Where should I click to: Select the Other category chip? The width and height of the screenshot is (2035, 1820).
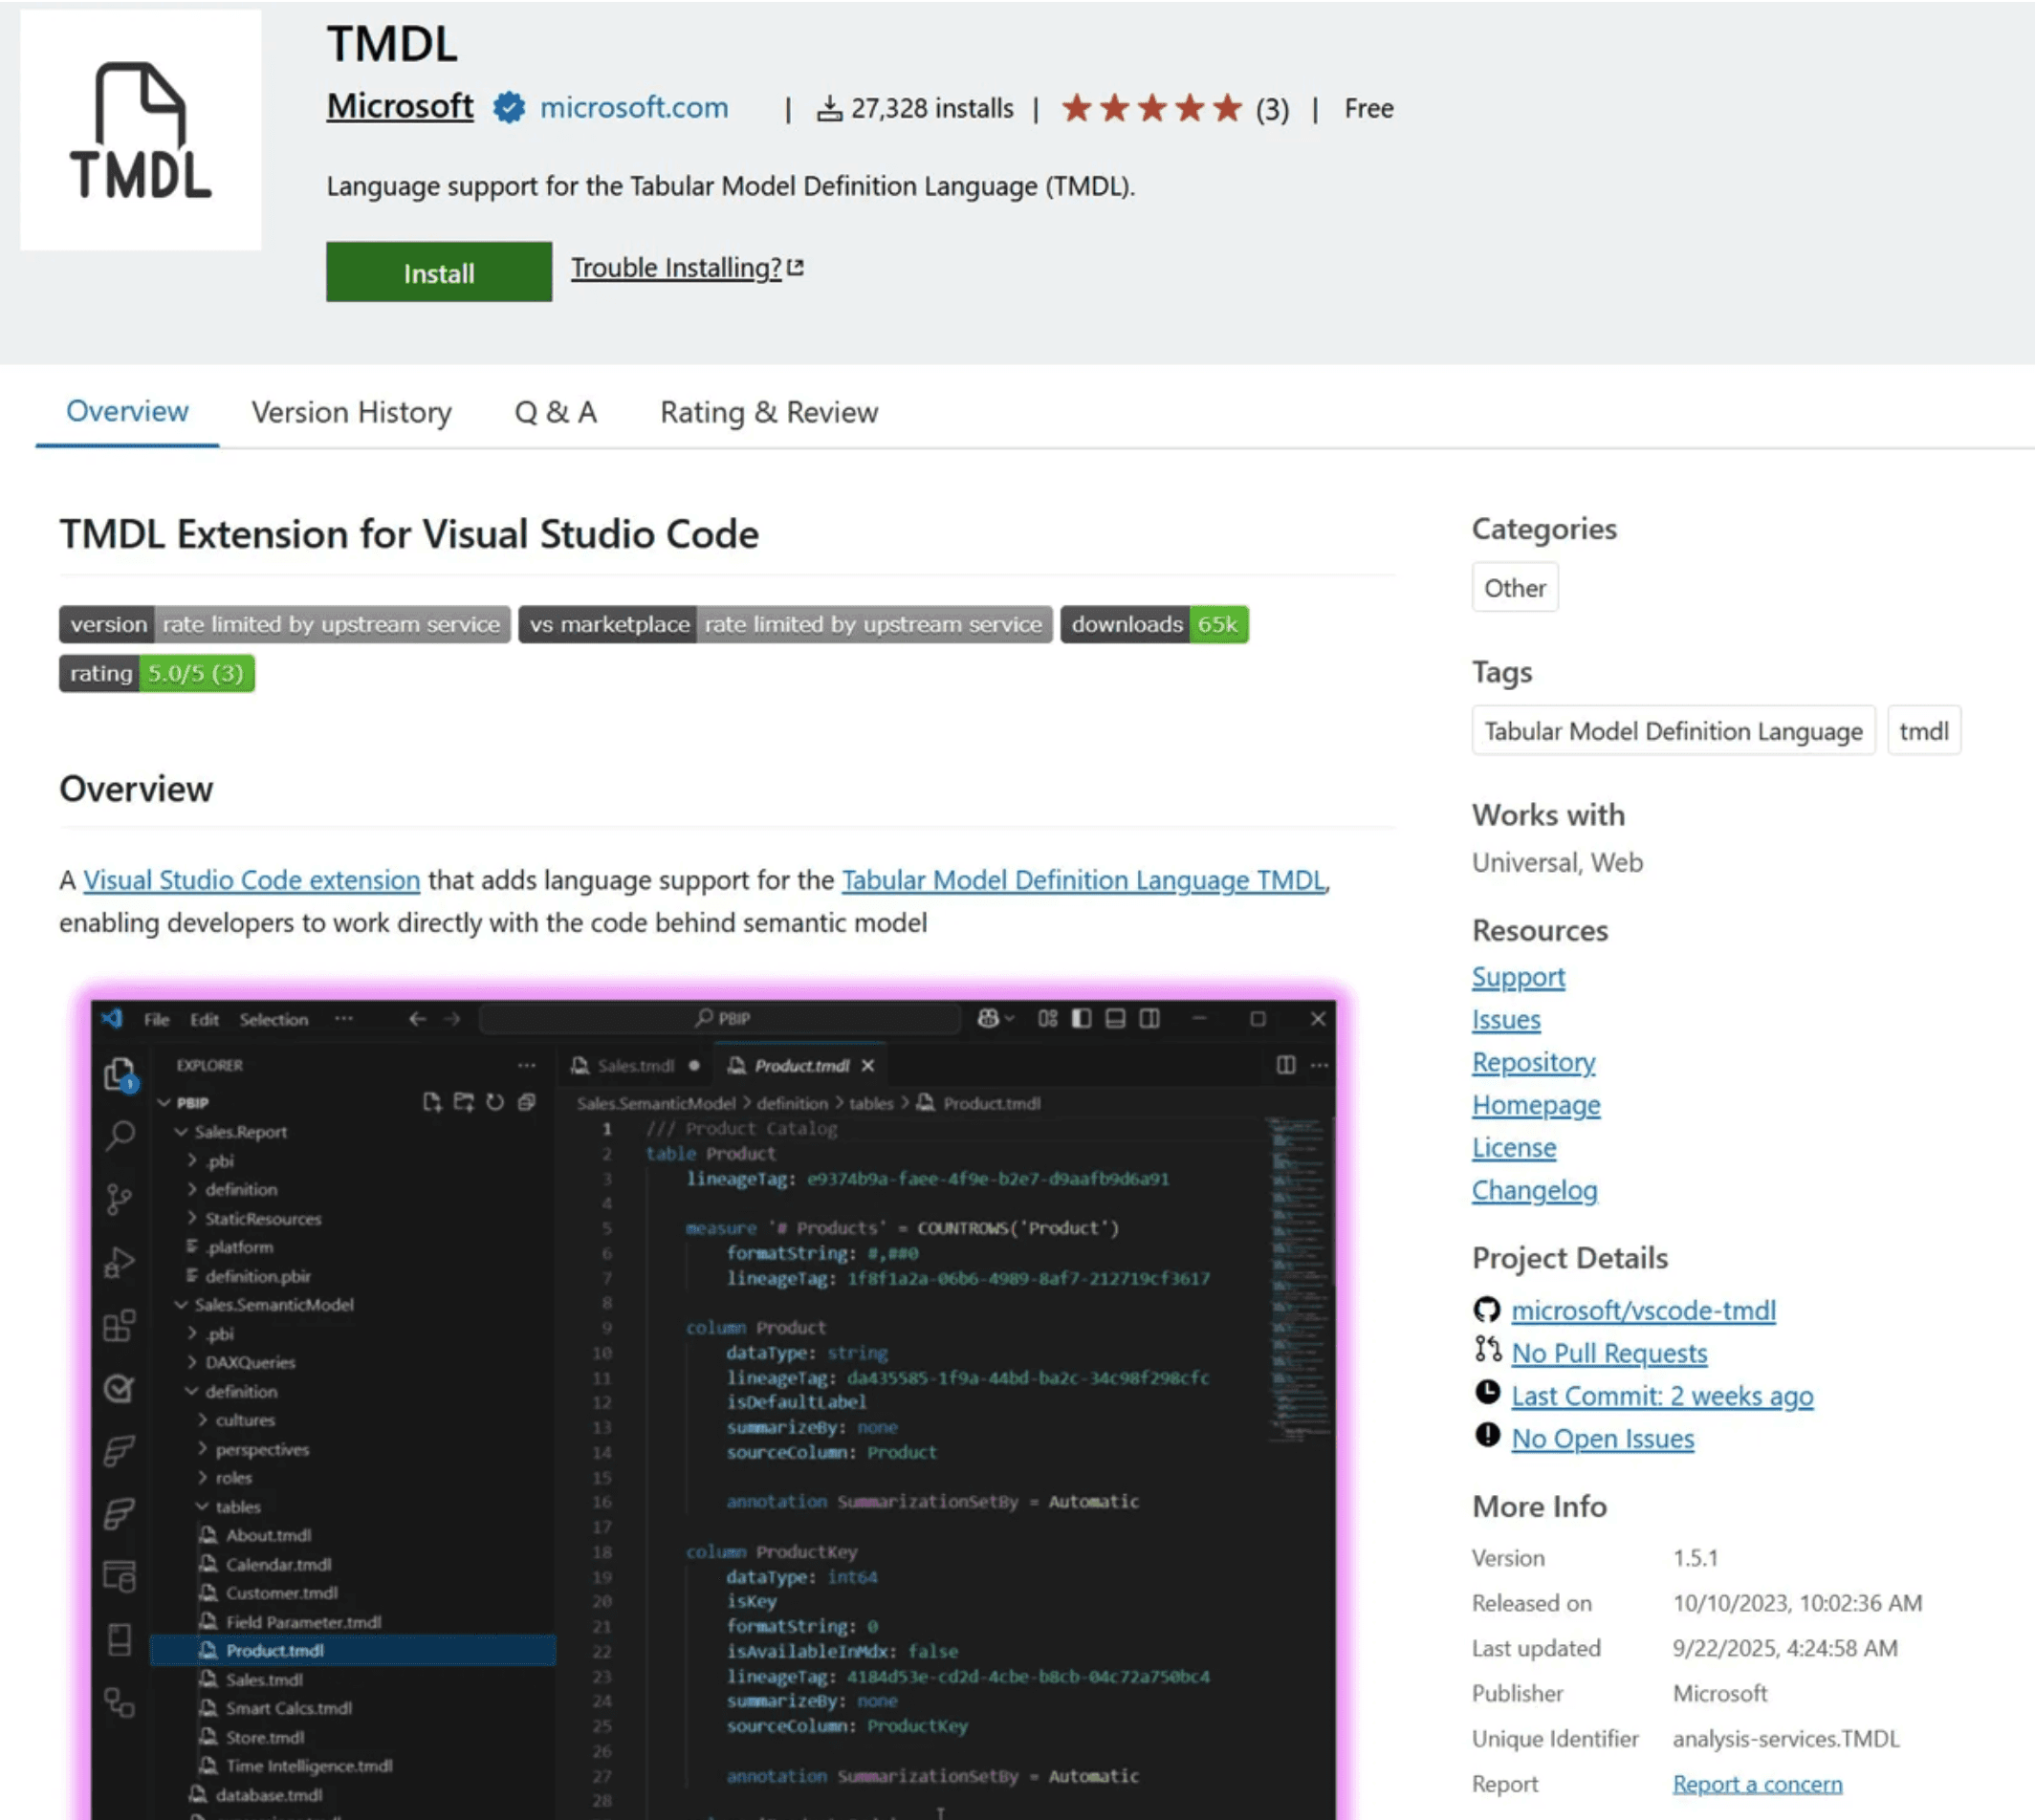[1514, 588]
